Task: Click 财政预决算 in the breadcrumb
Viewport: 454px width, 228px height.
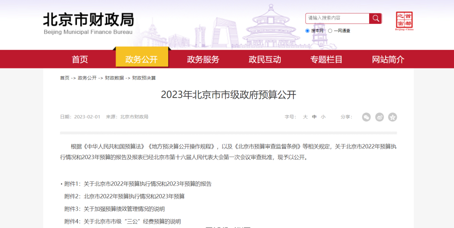Action: (x=144, y=78)
